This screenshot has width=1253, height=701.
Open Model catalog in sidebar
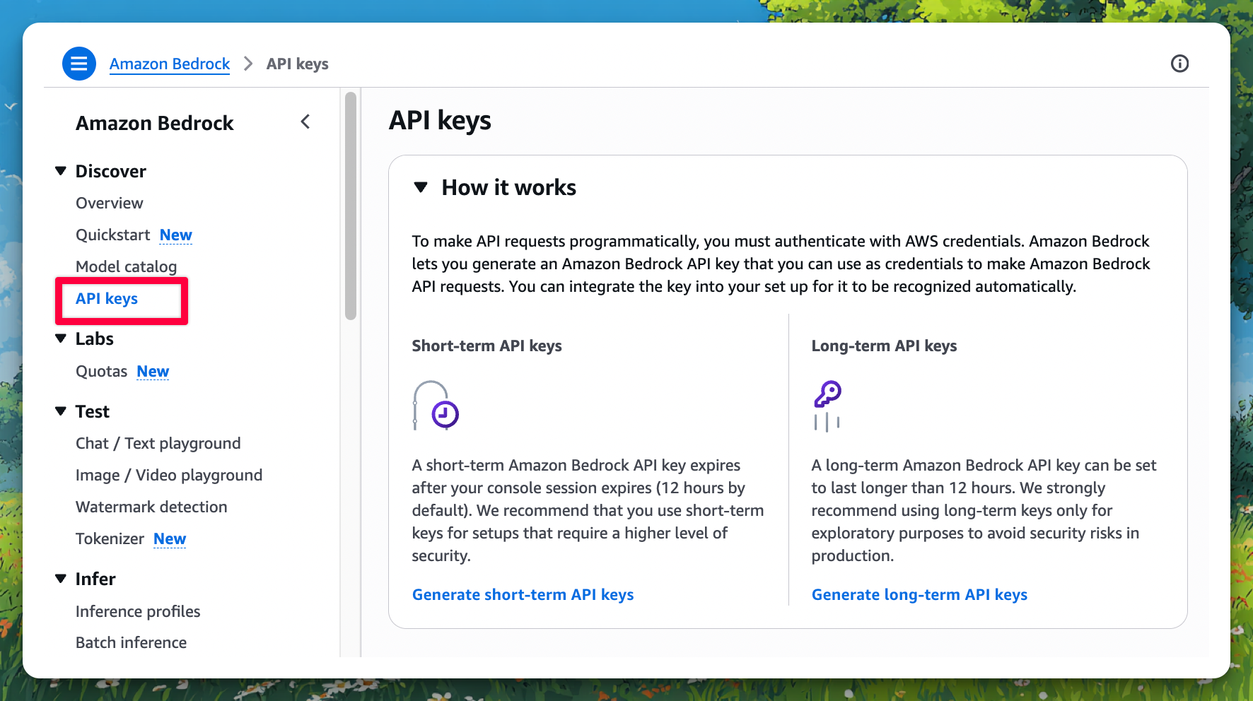point(126,266)
